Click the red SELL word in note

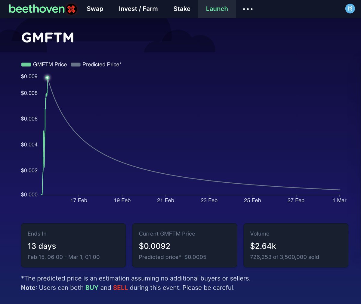[120, 288]
